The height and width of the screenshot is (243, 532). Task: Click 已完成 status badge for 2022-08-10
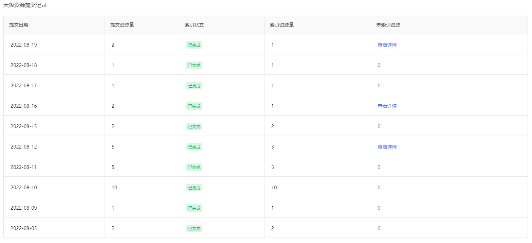[194, 188]
